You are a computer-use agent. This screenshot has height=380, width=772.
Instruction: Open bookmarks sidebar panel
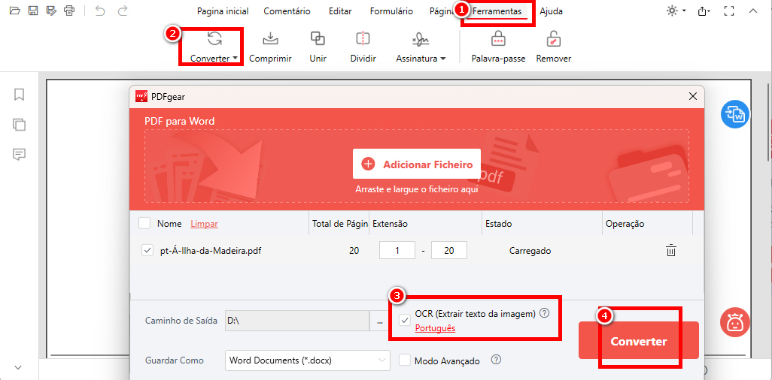pyautogui.click(x=20, y=94)
